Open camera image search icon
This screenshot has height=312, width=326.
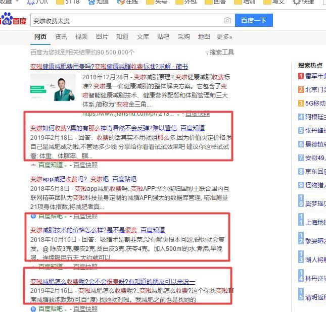point(227,20)
